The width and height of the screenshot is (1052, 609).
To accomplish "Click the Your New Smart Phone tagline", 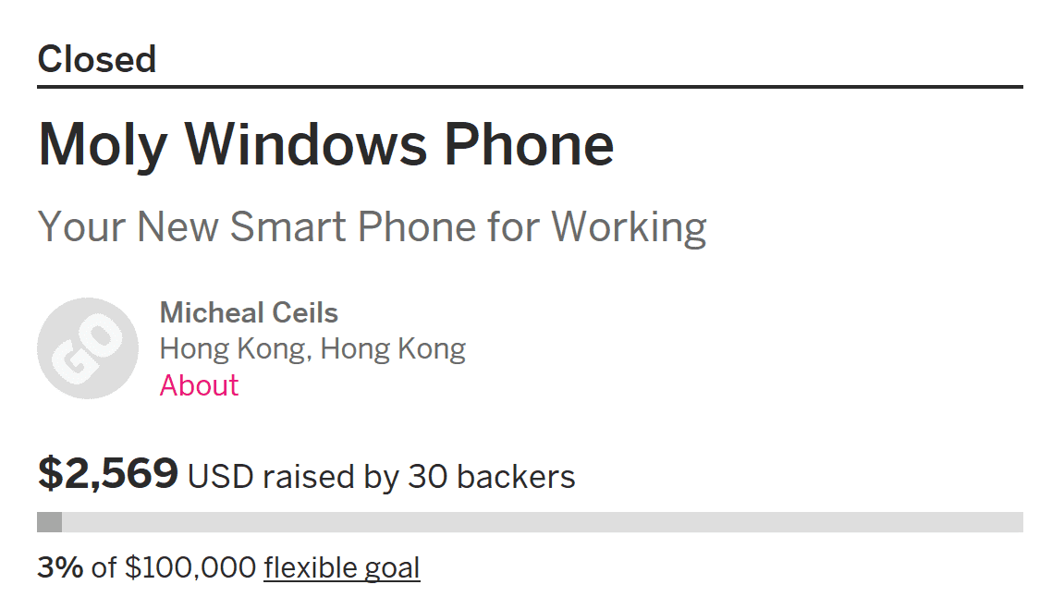I will (x=372, y=226).
